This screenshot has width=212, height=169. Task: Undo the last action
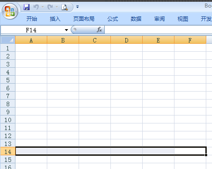click(36, 7)
